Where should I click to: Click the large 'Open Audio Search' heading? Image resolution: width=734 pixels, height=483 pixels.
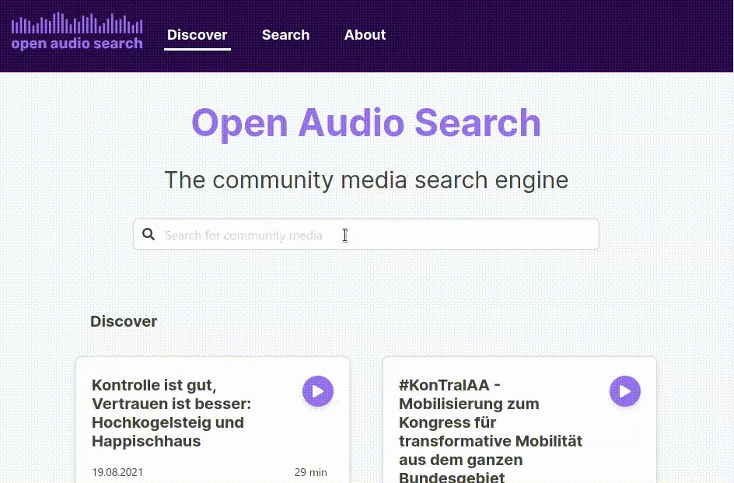tap(365, 124)
